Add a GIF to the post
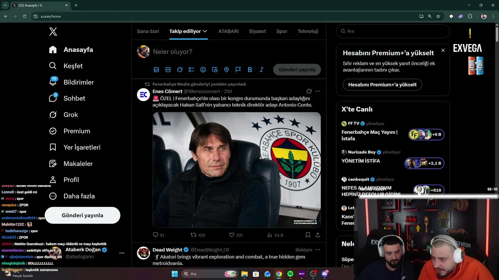This screenshot has width=499, height=280. click(x=168, y=70)
